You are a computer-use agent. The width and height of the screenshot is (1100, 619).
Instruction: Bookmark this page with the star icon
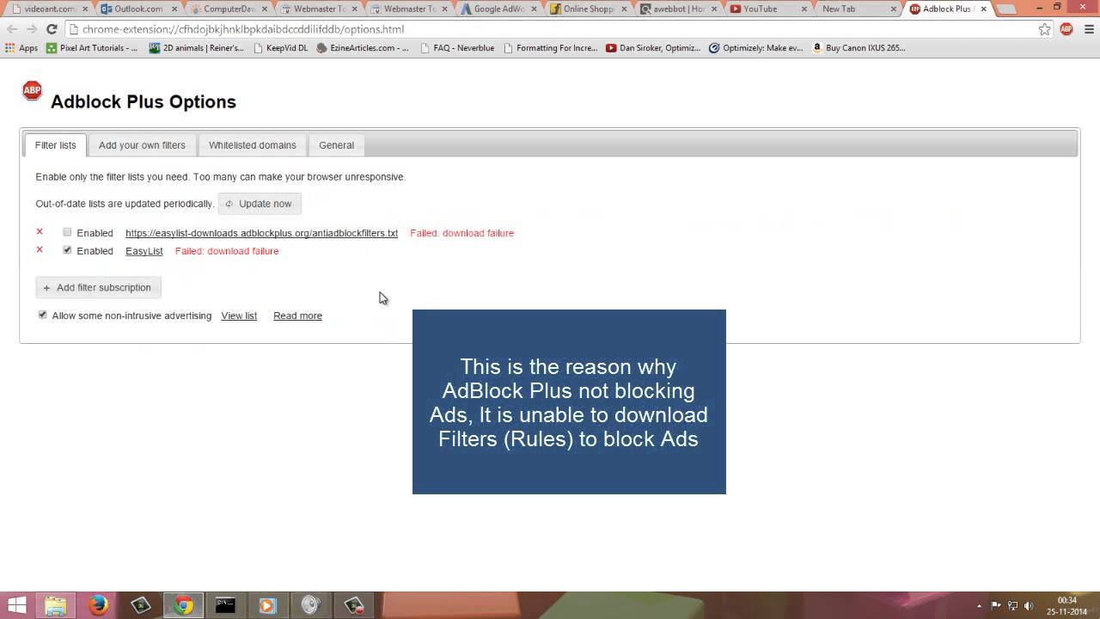pyautogui.click(x=1044, y=29)
